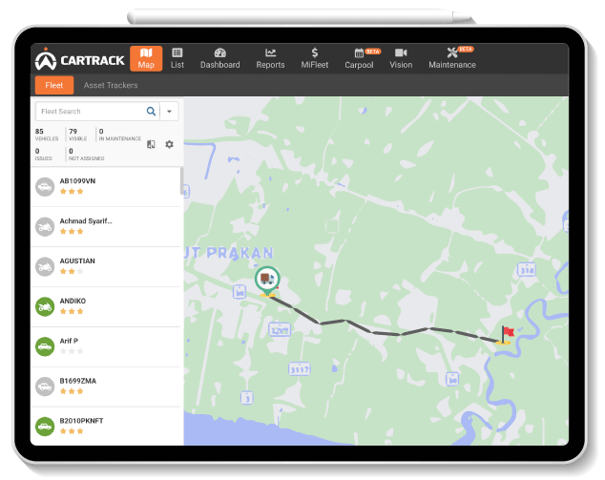Open the Dashboard tab
This screenshot has width=605, height=480.
pos(219,58)
